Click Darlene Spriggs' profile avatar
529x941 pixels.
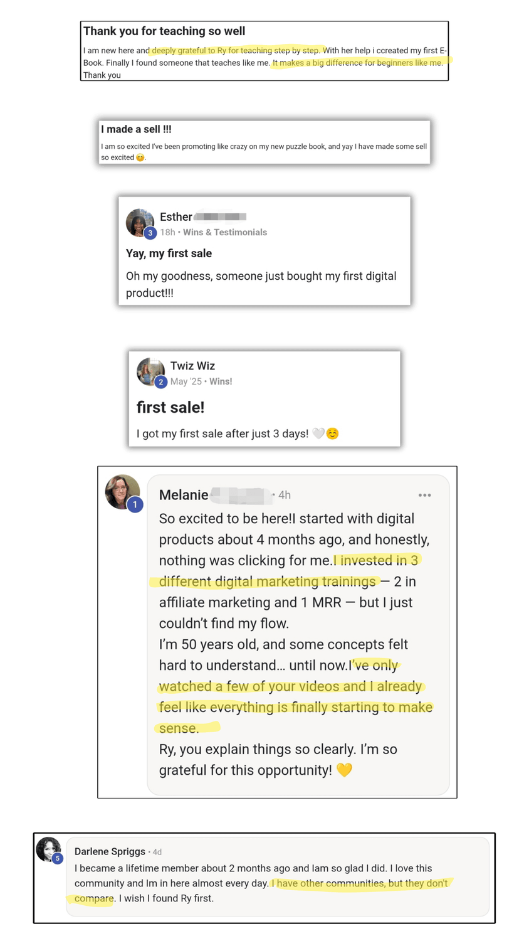(x=48, y=849)
